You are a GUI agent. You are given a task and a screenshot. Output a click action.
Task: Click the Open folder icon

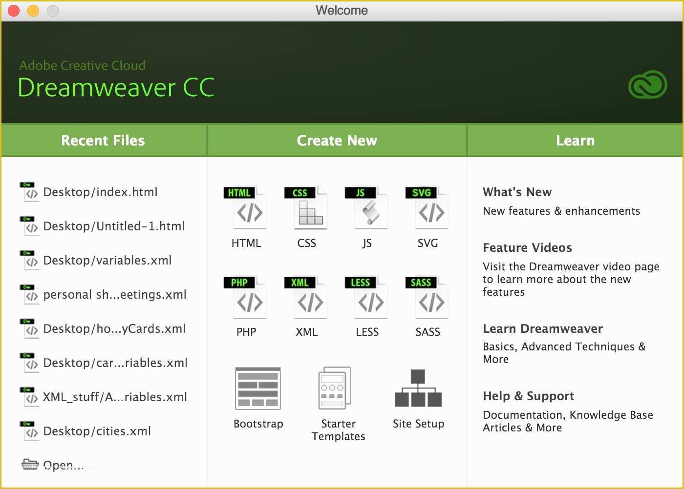pyautogui.click(x=30, y=464)
